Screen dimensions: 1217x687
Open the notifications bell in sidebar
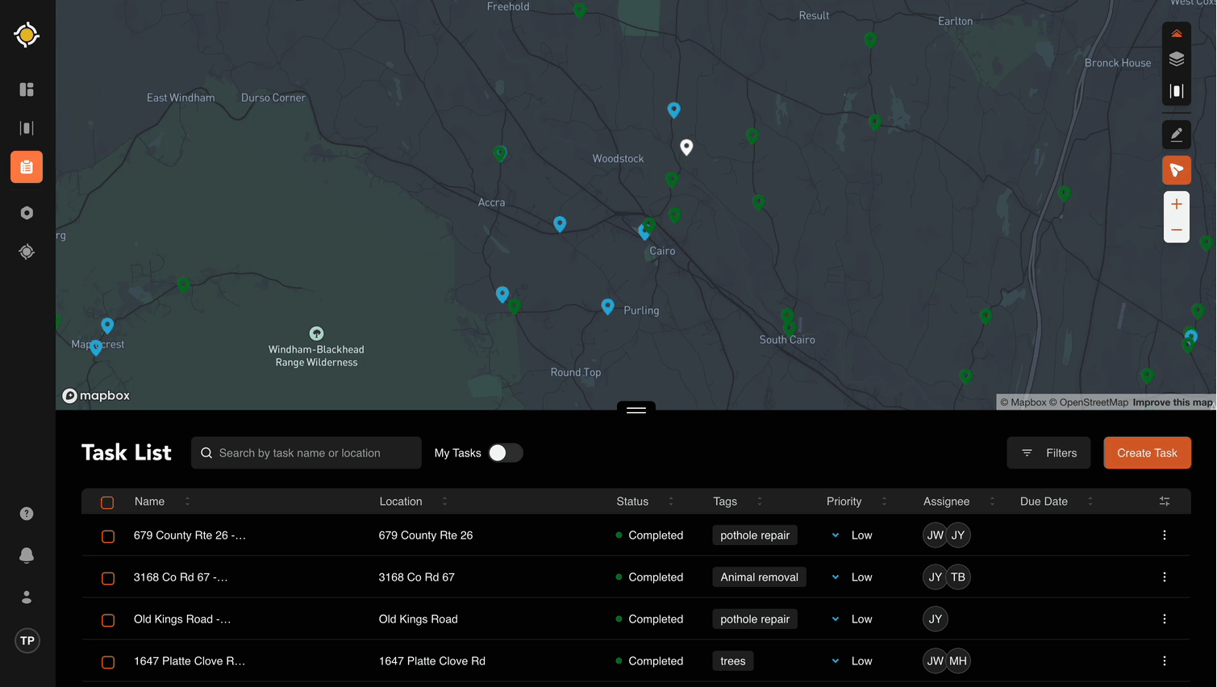[27, 556]
